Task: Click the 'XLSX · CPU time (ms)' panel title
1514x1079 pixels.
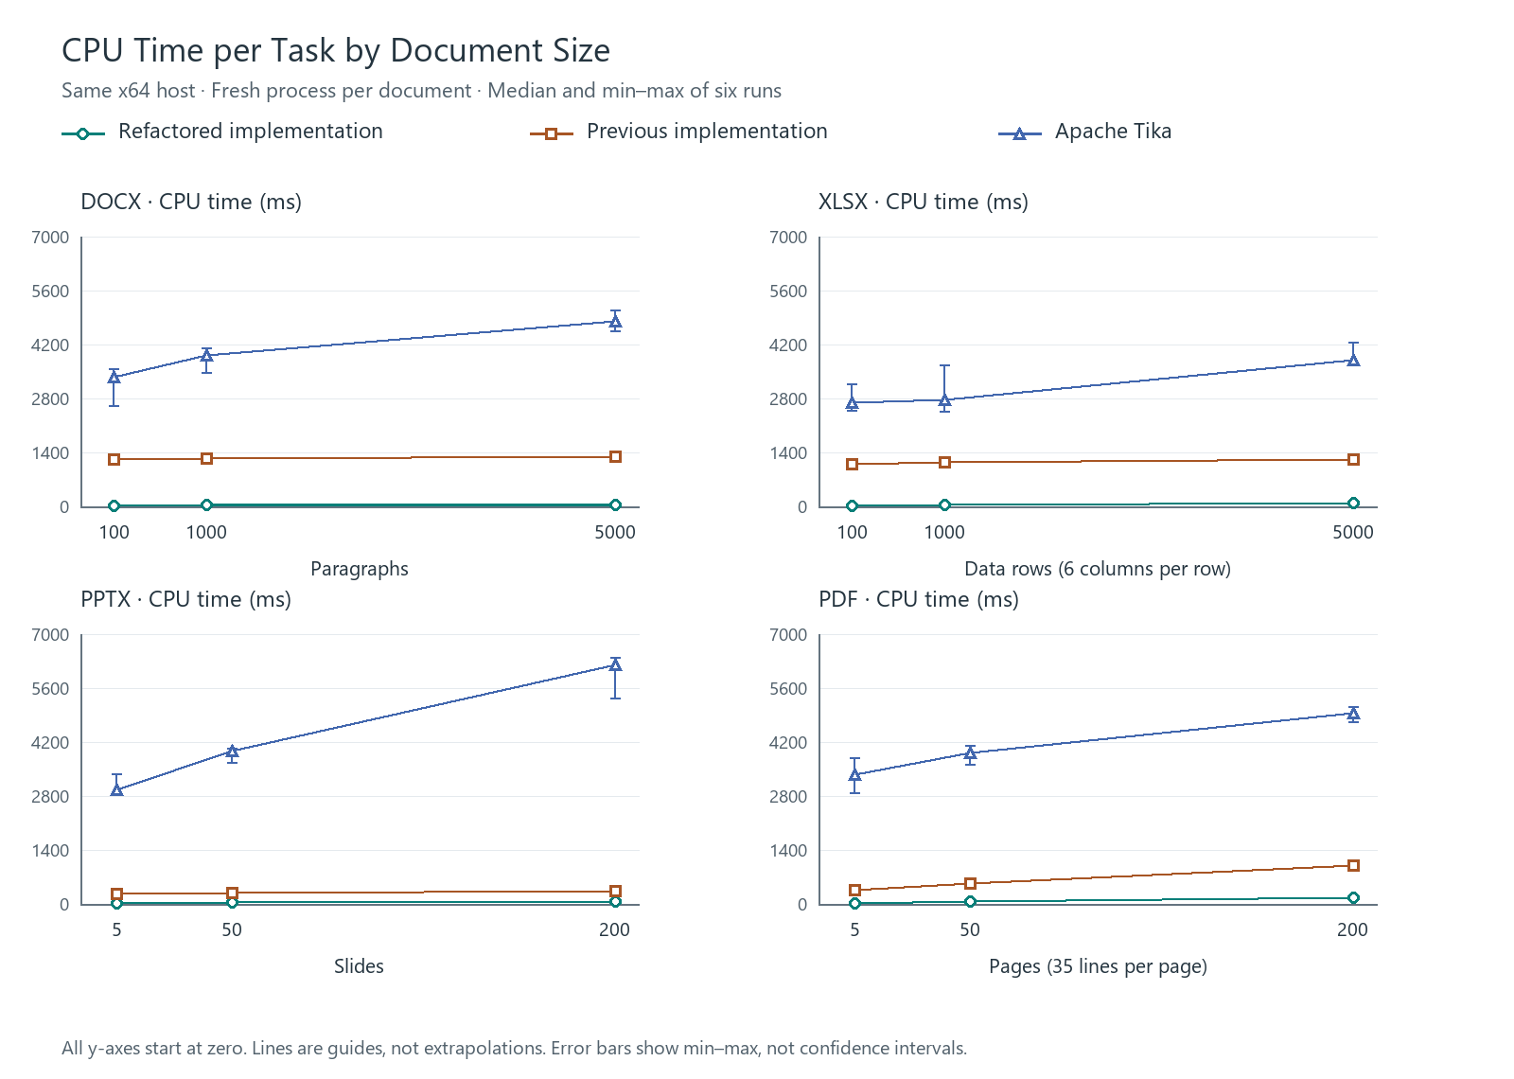Action: point(924,202)
